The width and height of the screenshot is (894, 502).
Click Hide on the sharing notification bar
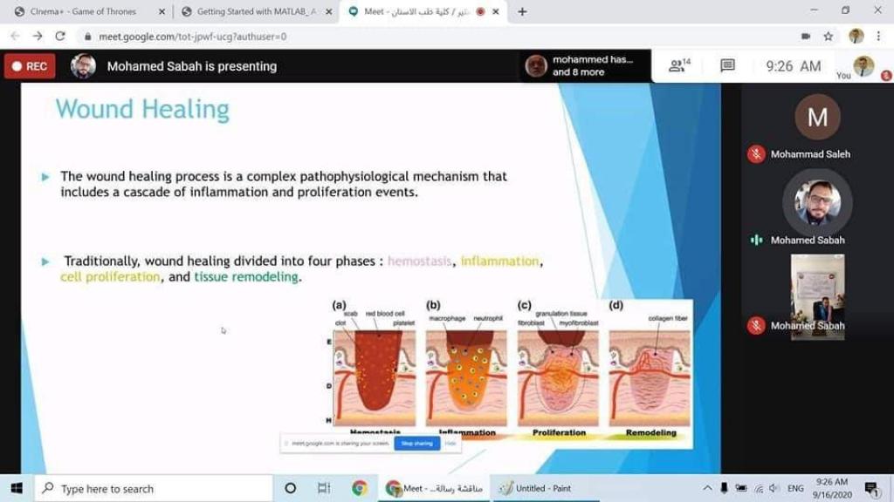(x=450, y=444)
